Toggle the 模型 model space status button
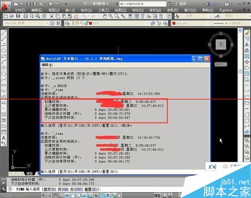 coord(157,195)
